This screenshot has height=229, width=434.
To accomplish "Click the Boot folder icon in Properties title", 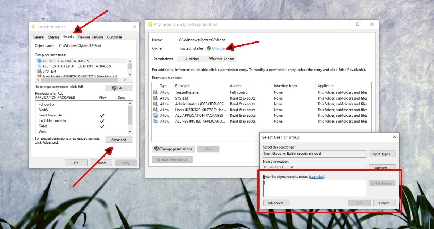I will pos(34,27).
